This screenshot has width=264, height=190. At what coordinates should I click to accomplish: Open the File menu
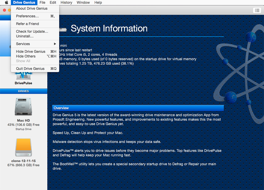pyautogui.click(x=42, y=2)
